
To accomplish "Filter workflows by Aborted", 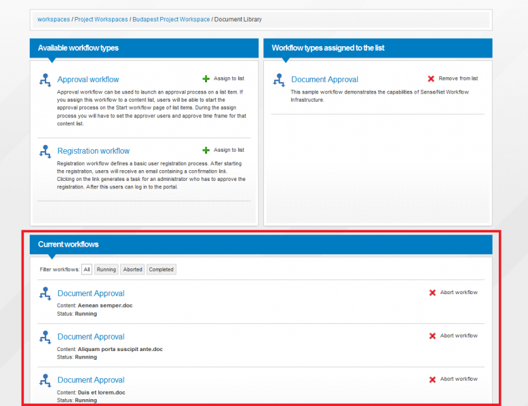I will coord(132,270).
